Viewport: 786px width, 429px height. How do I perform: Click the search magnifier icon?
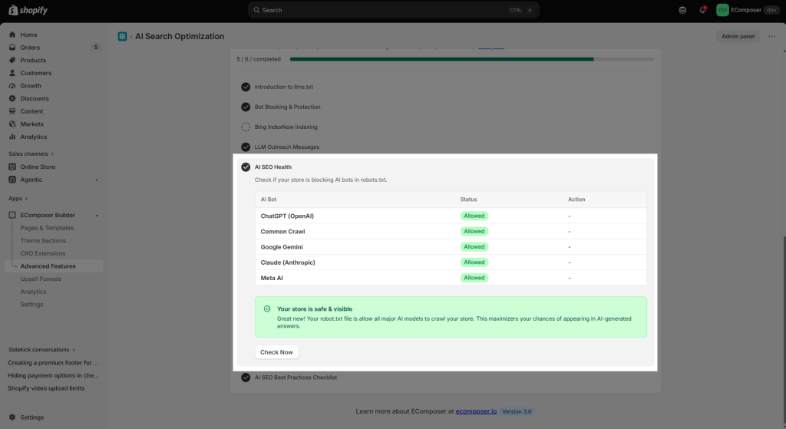256,10
